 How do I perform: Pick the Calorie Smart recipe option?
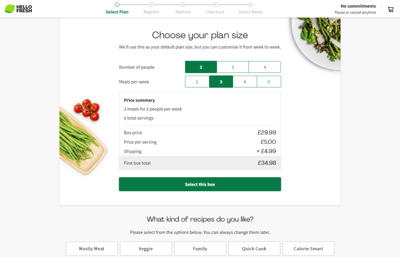[308, 248]
